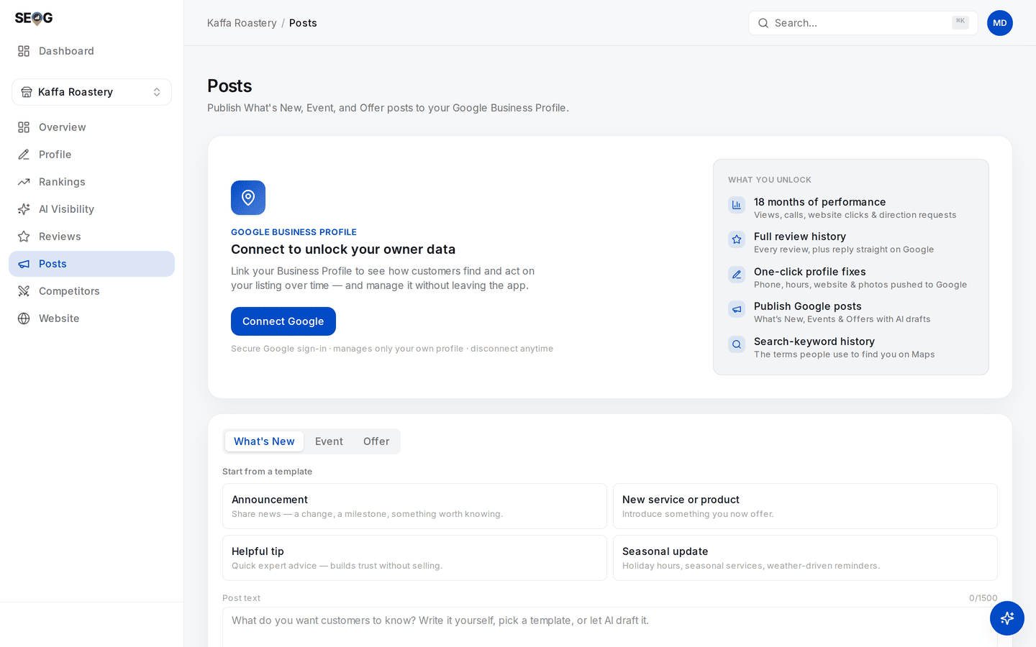Open Dashboard via its grid icon

click(x=24, y=51)
